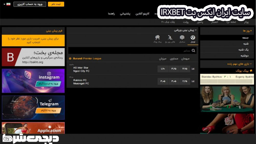Collapse the بازی های مهم زنده section
Viewport: 256px width, 144px height.
point(251,64)
